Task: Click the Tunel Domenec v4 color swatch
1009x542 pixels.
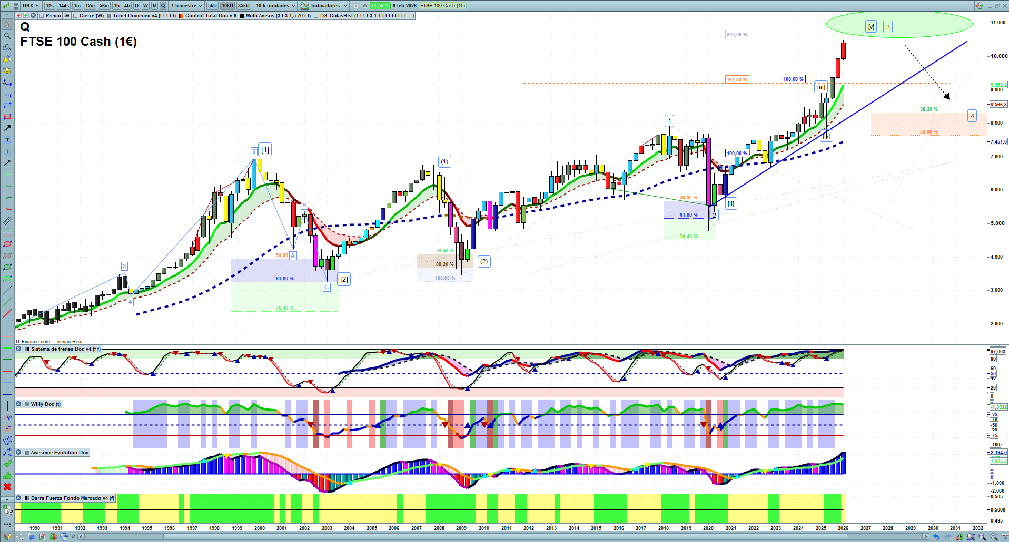Action: pyautogui.click(x=109, y=16)
